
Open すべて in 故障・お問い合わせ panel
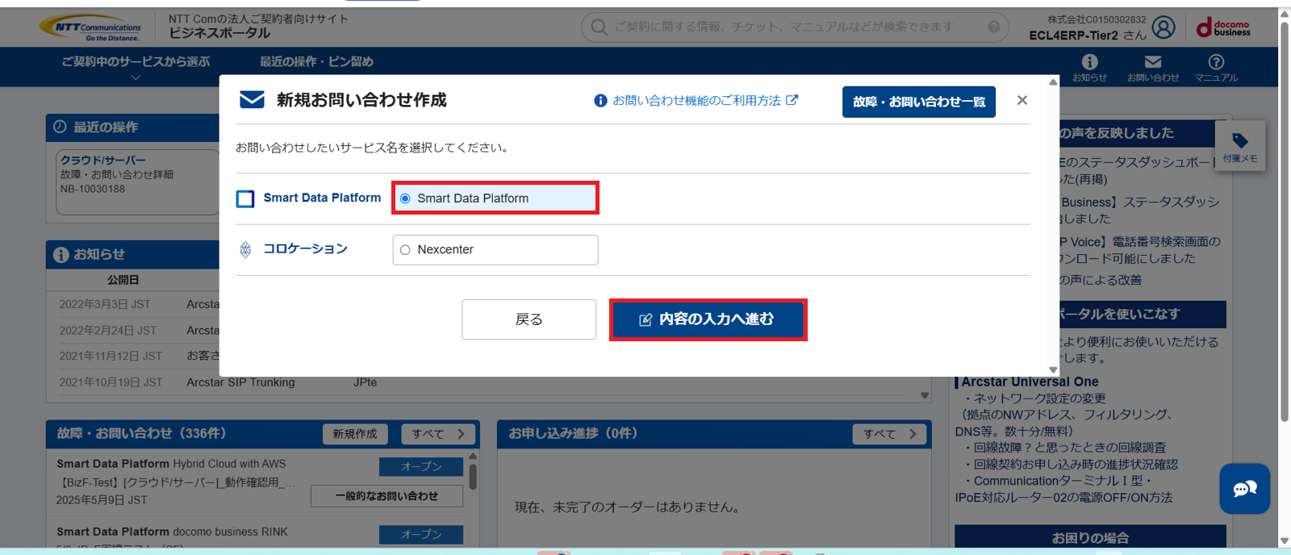coord(438,434)
